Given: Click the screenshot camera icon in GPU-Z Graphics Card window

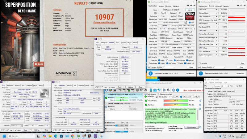Looking at the screenshot, I should 188,6.
